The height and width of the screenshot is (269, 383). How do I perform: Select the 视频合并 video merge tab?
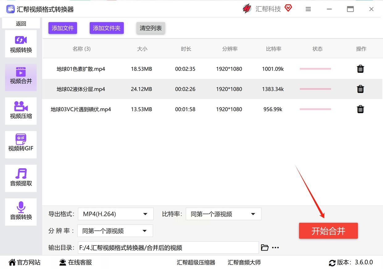pyautogui.click(x=21, y=77)
